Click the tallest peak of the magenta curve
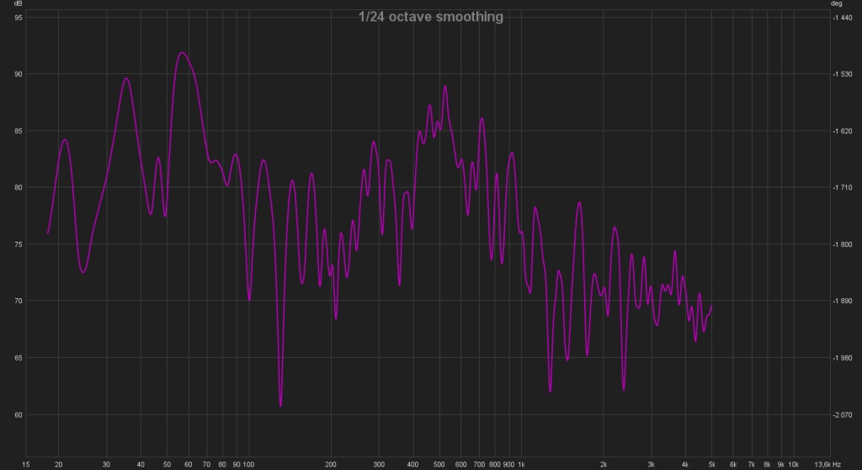Screen dimensions: 862x470 (x=182, y=52)
